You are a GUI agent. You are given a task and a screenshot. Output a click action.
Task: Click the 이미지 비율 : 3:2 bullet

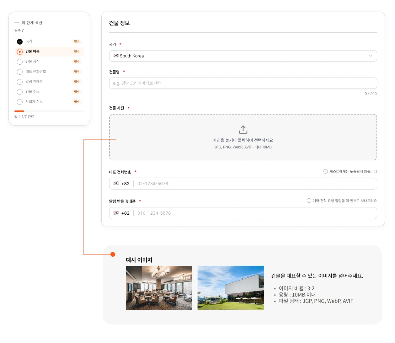(x=296, y=288)
